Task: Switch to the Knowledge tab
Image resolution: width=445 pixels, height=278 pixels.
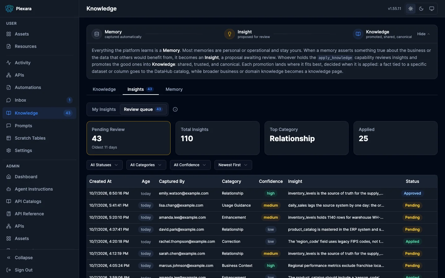Action: click(104, 89)
